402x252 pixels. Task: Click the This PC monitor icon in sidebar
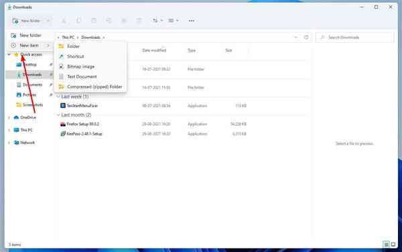tap(16, 130)
